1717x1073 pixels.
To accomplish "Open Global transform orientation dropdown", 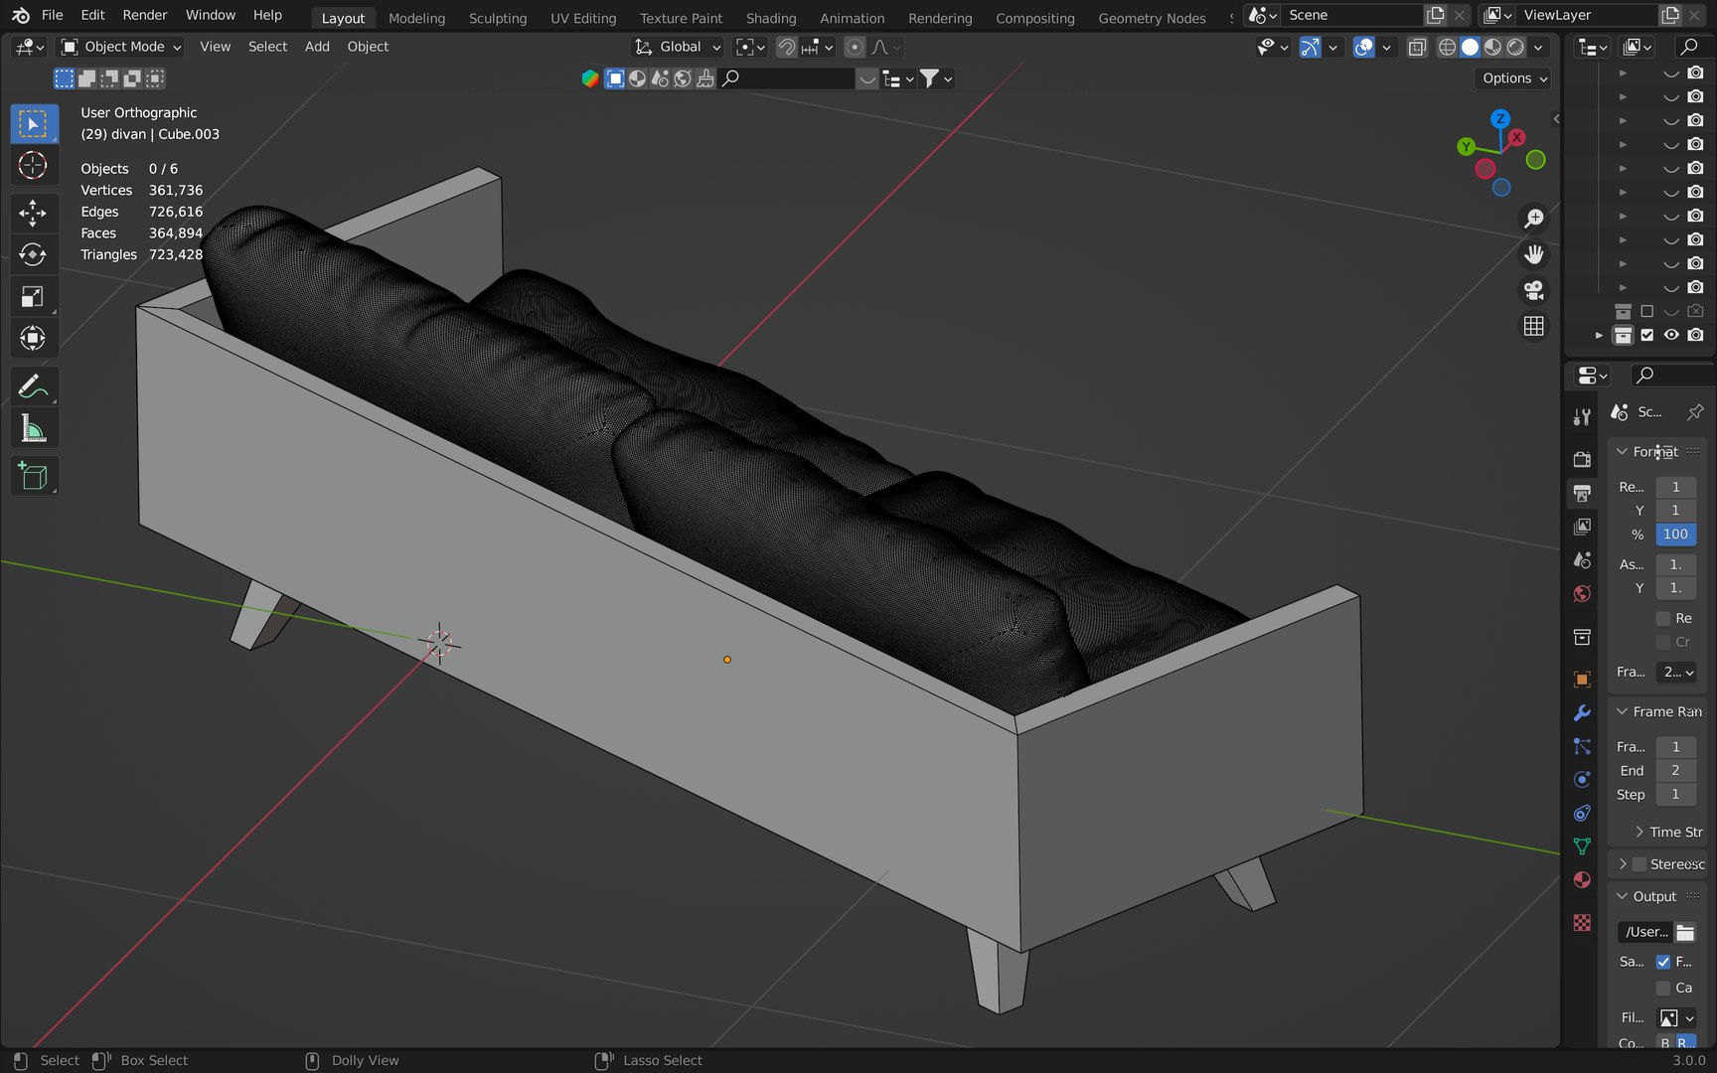I will (678, 47).
